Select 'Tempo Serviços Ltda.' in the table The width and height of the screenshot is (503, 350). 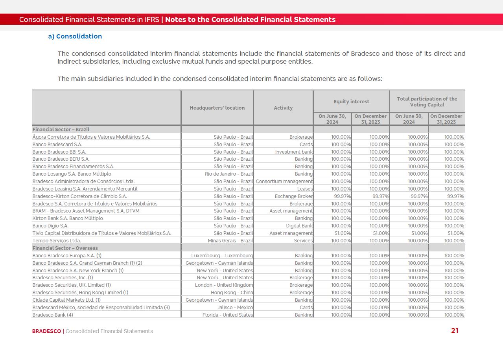pos(57,240)
